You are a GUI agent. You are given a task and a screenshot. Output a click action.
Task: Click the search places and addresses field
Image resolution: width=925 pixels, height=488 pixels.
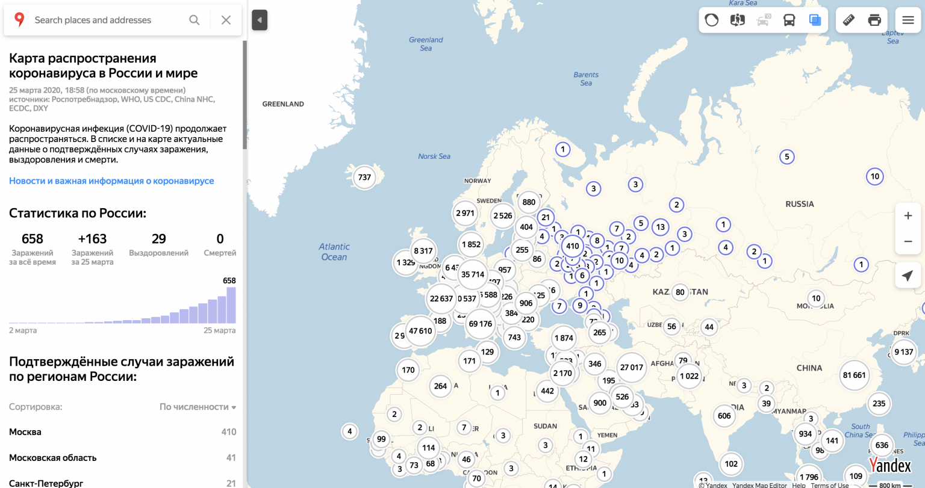tap(102, 20)
